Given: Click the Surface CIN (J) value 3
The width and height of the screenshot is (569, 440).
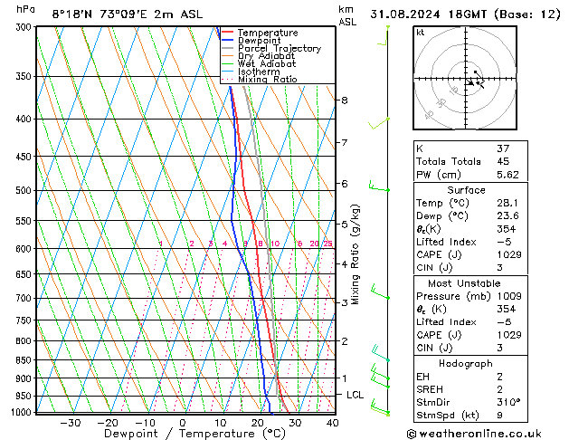Looking at the screenshot, I should point(499,268).
